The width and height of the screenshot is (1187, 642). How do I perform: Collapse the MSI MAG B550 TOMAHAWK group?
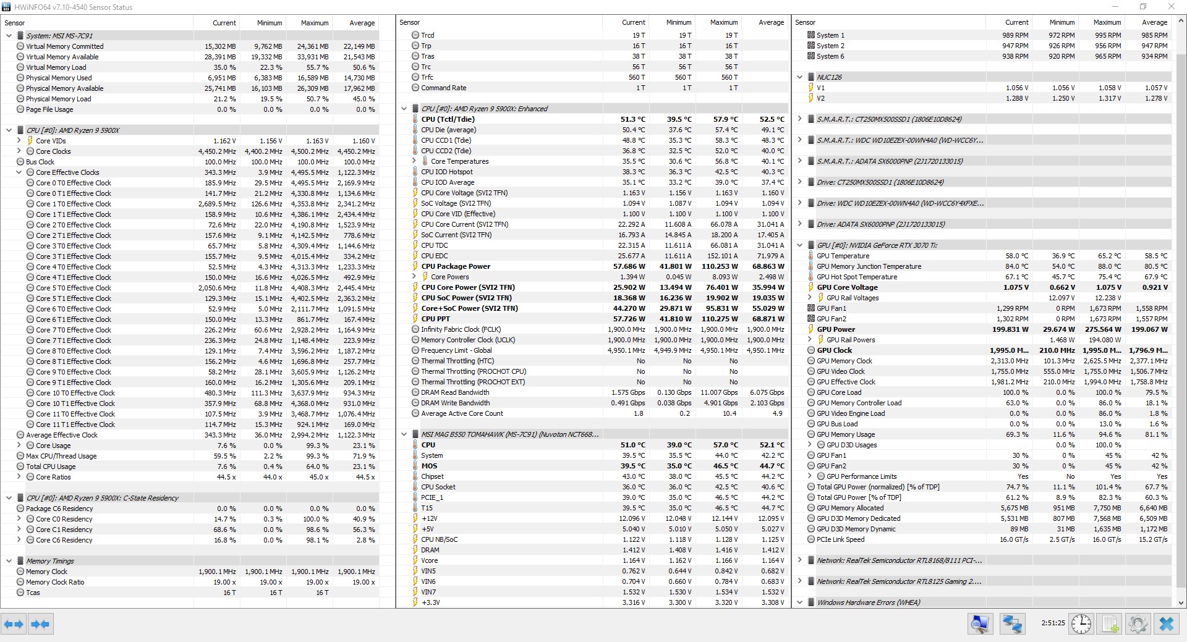(404, 434)
